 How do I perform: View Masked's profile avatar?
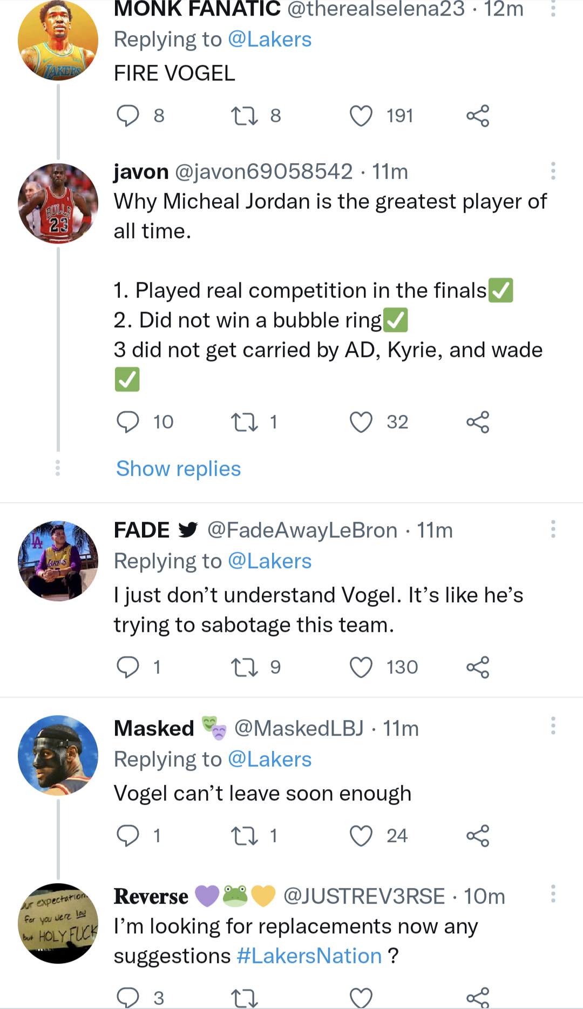click(58, 755)
